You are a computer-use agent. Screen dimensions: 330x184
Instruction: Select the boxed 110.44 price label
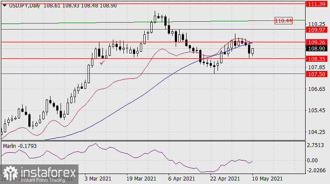(283, 20)
